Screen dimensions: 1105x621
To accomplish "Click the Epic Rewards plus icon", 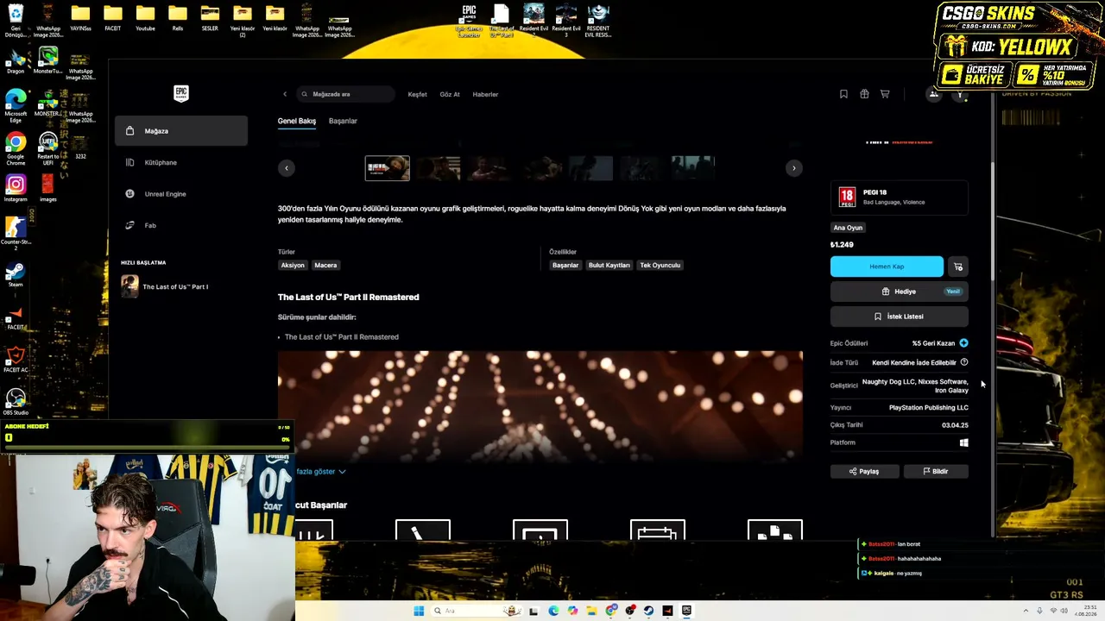I will point(963,343).
